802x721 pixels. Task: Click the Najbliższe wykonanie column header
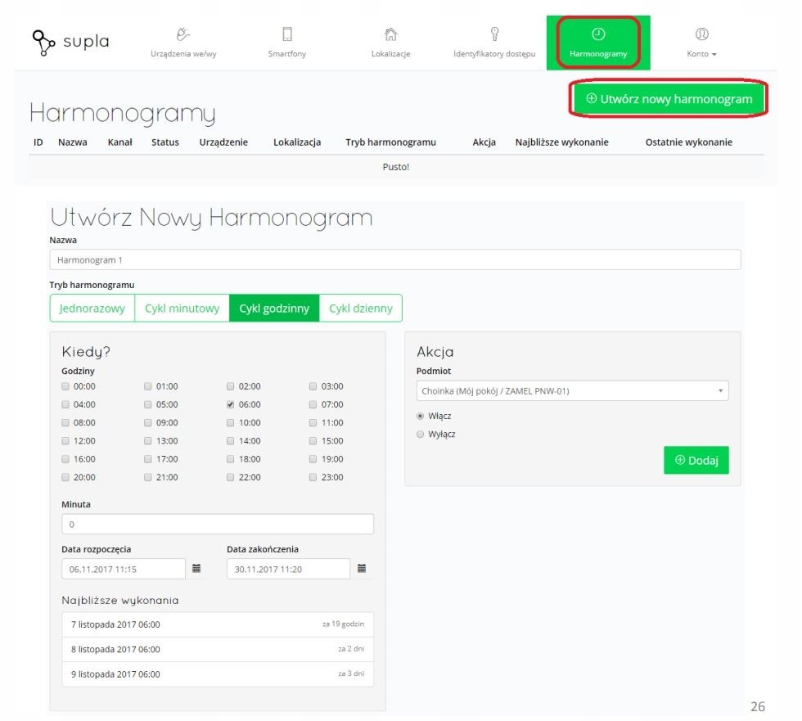[561, 142]
